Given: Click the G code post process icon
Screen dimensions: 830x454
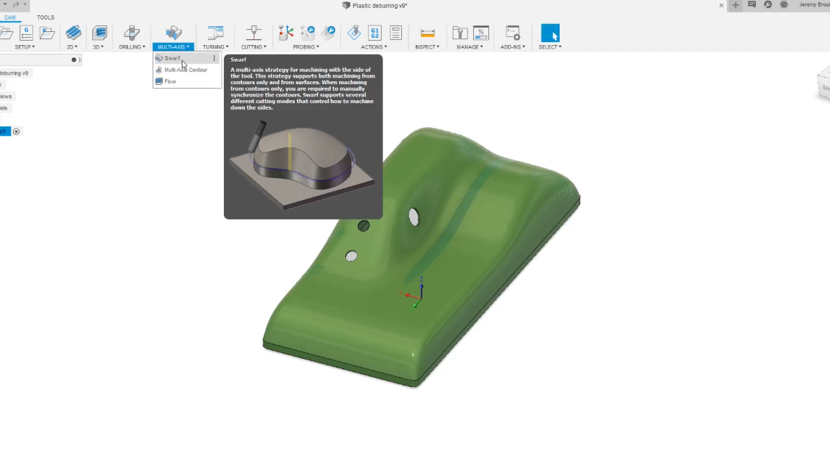Looking at the screenshot, I should point(26,33).
